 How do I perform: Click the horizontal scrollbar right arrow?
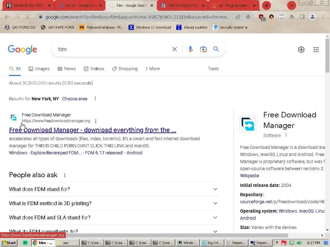pyautogui.click(x=322, y=235)
